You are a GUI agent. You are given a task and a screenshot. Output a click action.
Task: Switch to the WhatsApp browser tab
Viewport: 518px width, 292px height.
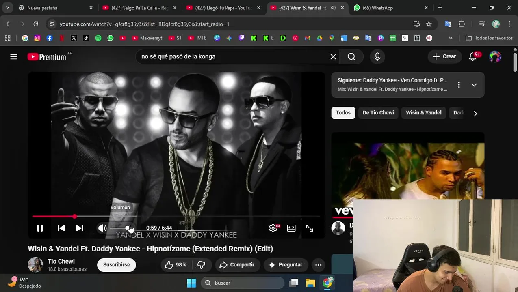pos(391,8)
